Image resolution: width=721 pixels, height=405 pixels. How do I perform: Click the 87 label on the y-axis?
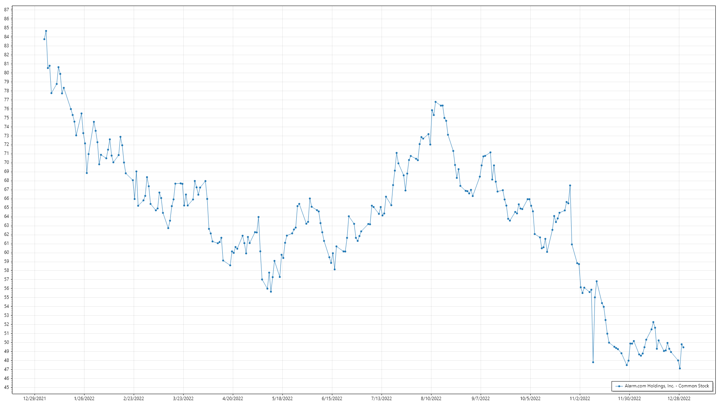click(7, 10)
